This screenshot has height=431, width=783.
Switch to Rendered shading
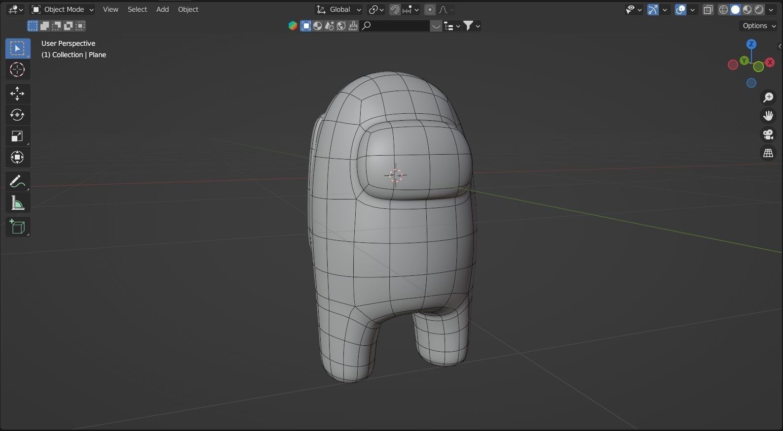click(759, 9)
